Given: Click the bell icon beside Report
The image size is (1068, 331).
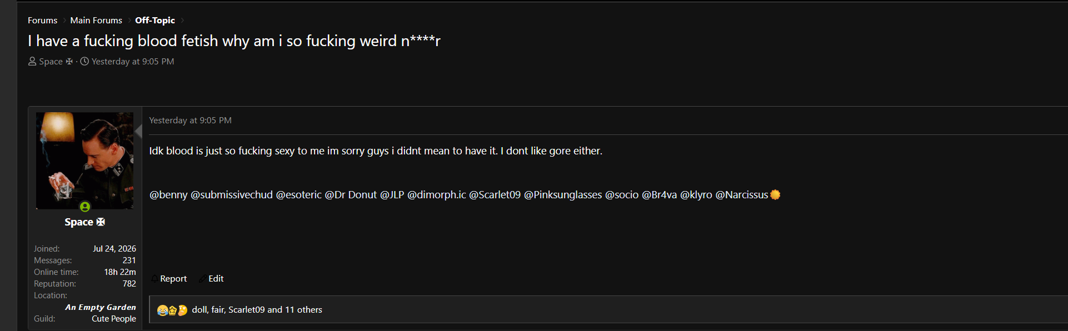Looking at the screenshot, I should click(154, 279).
